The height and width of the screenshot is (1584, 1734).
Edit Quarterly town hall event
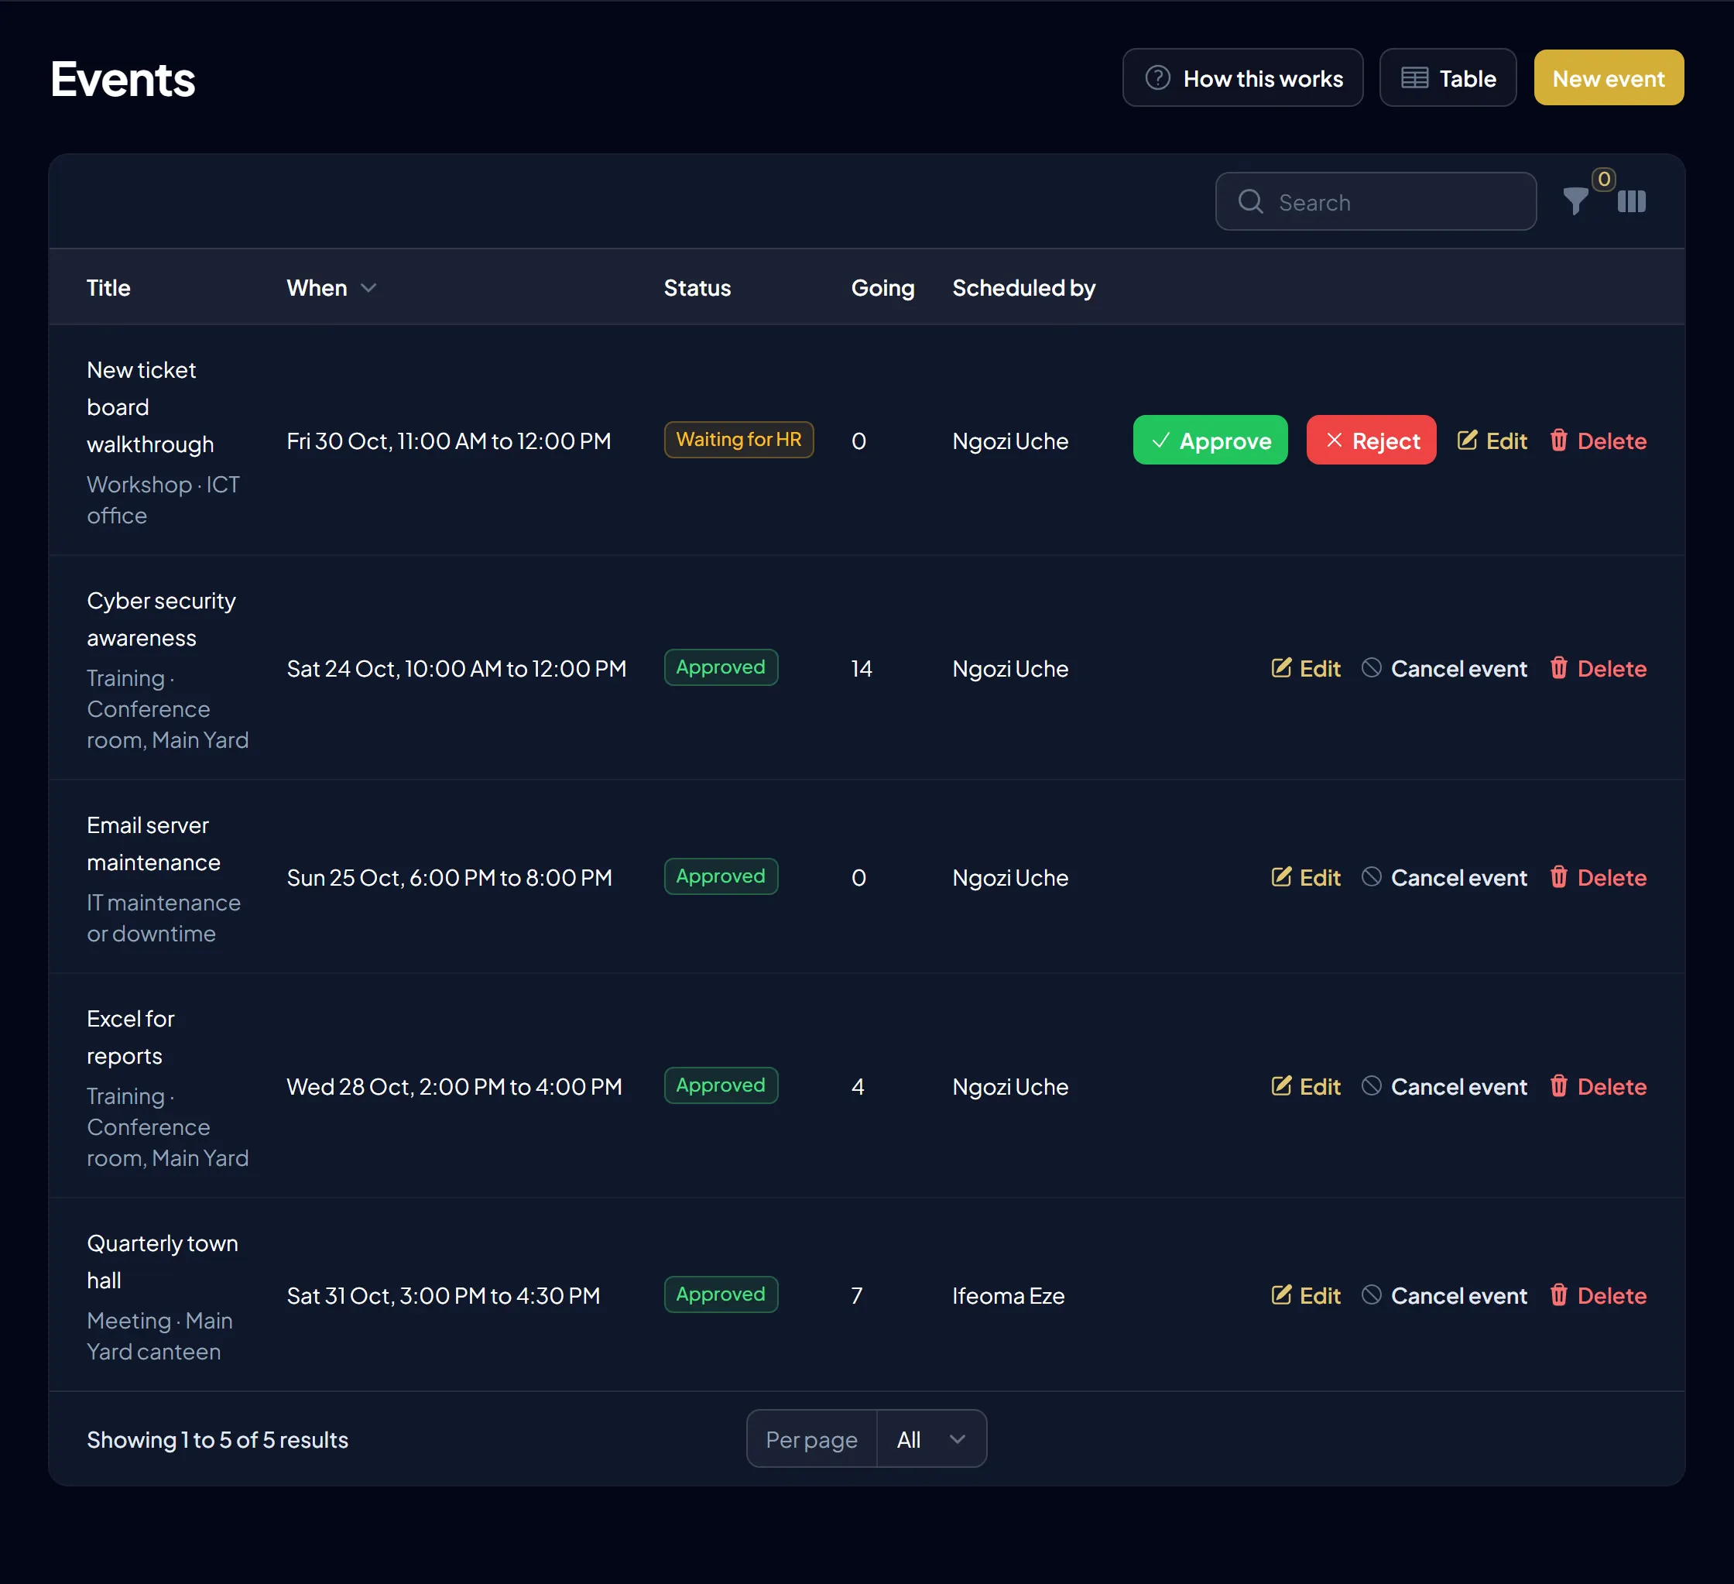point(1305,1295)
